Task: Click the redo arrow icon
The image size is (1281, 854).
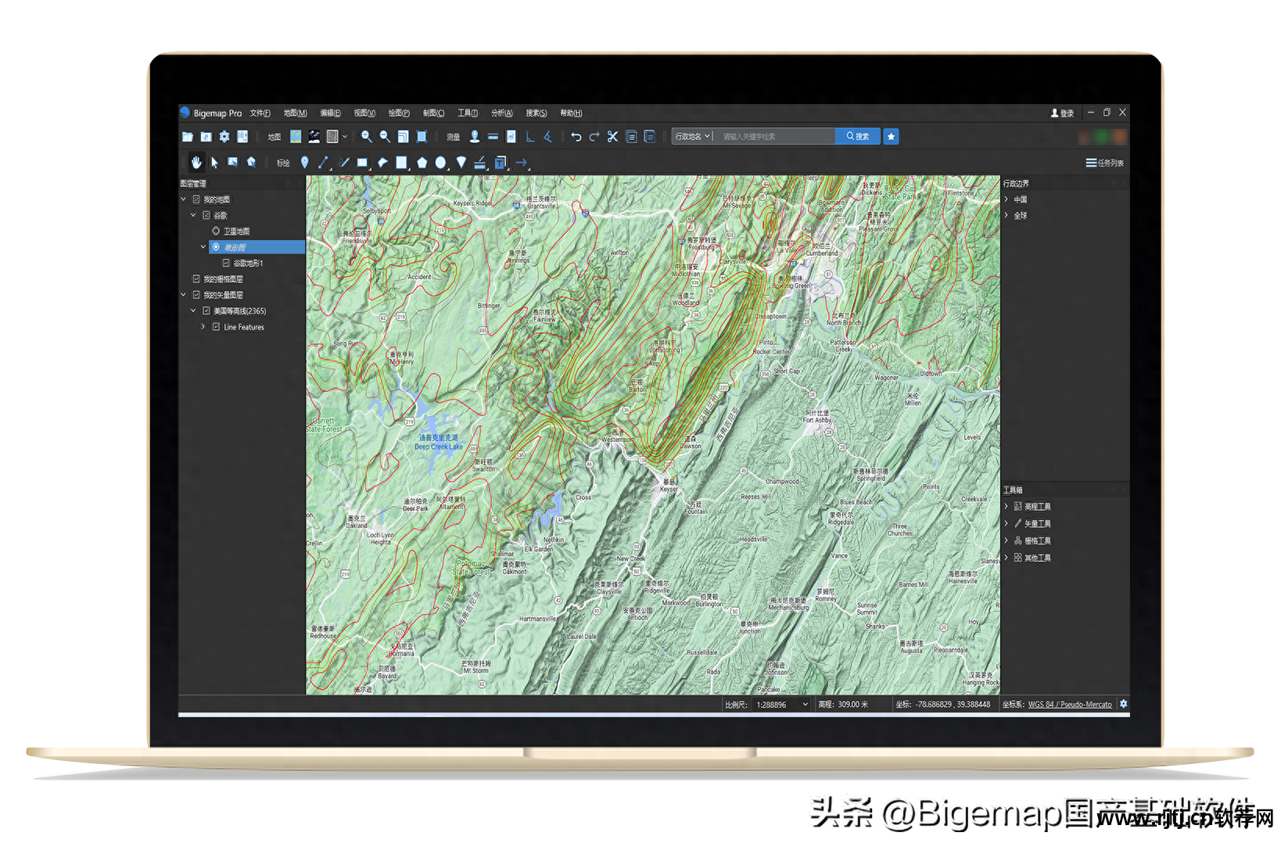Action: (x=594, y=137)
